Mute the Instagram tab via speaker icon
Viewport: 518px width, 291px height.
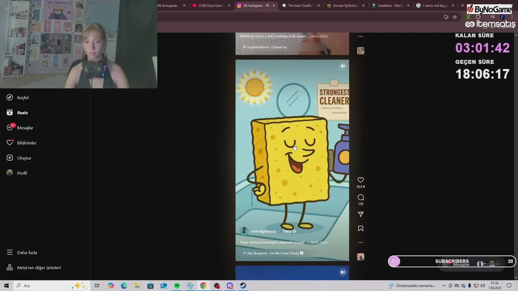point(267,6)
